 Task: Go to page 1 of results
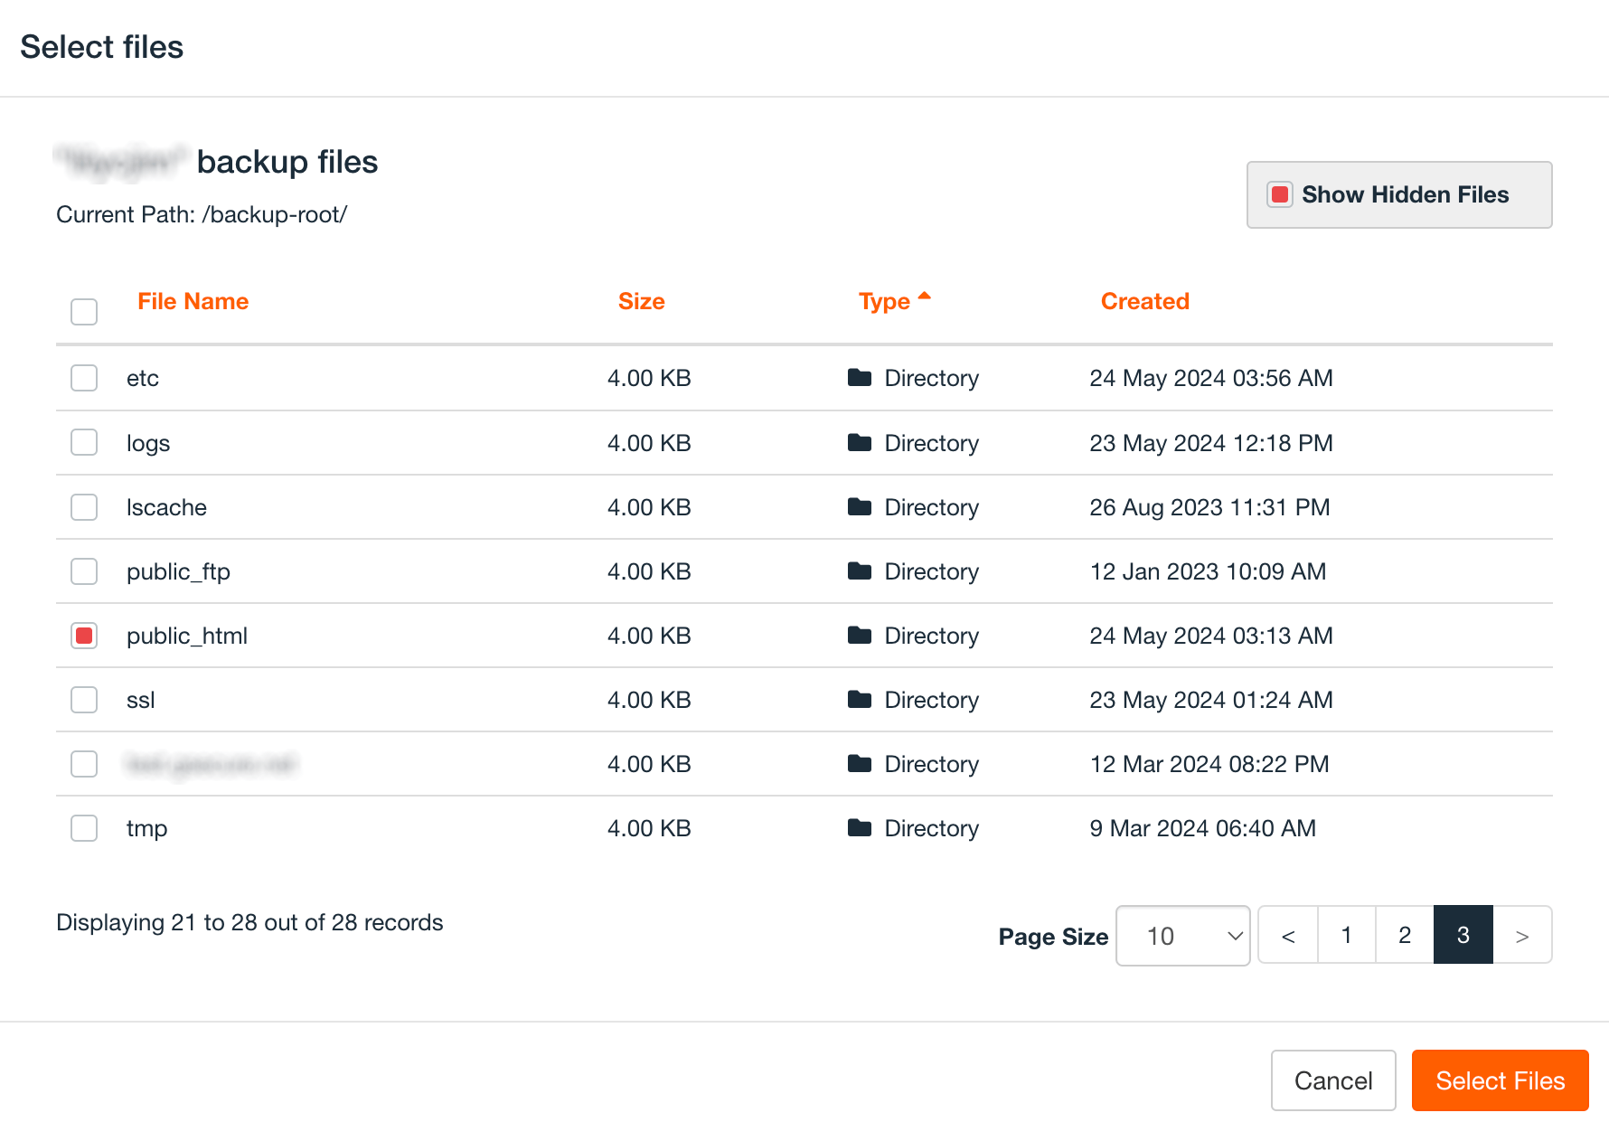point(1346,935)
